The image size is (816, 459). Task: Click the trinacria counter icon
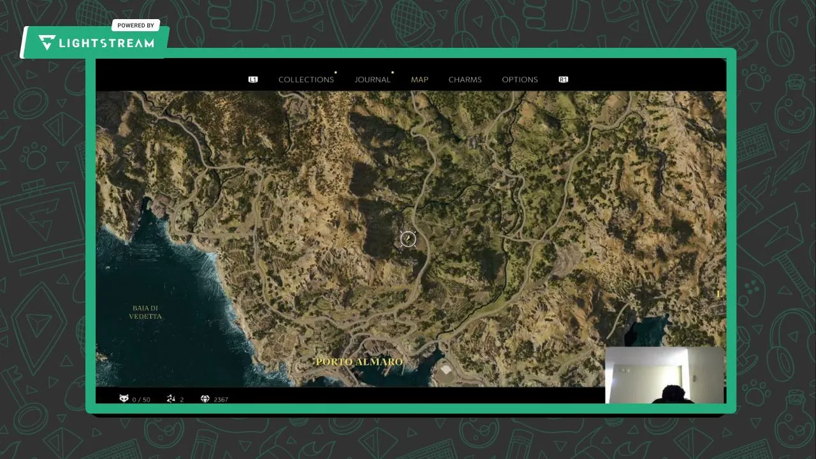[x=170, y=399]
